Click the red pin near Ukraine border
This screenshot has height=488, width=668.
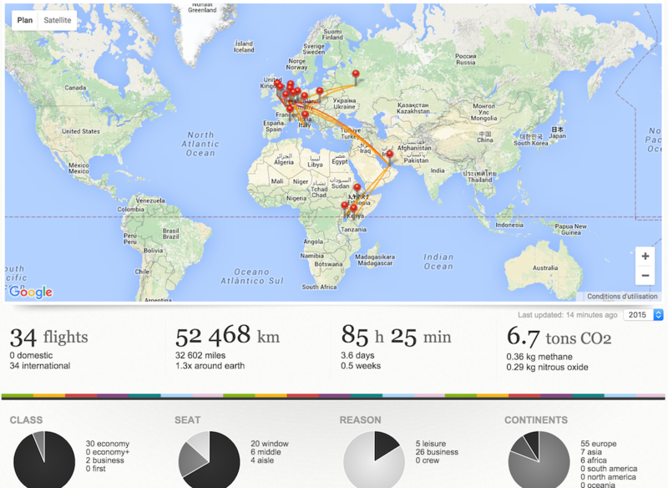click(x=320, y=94)
